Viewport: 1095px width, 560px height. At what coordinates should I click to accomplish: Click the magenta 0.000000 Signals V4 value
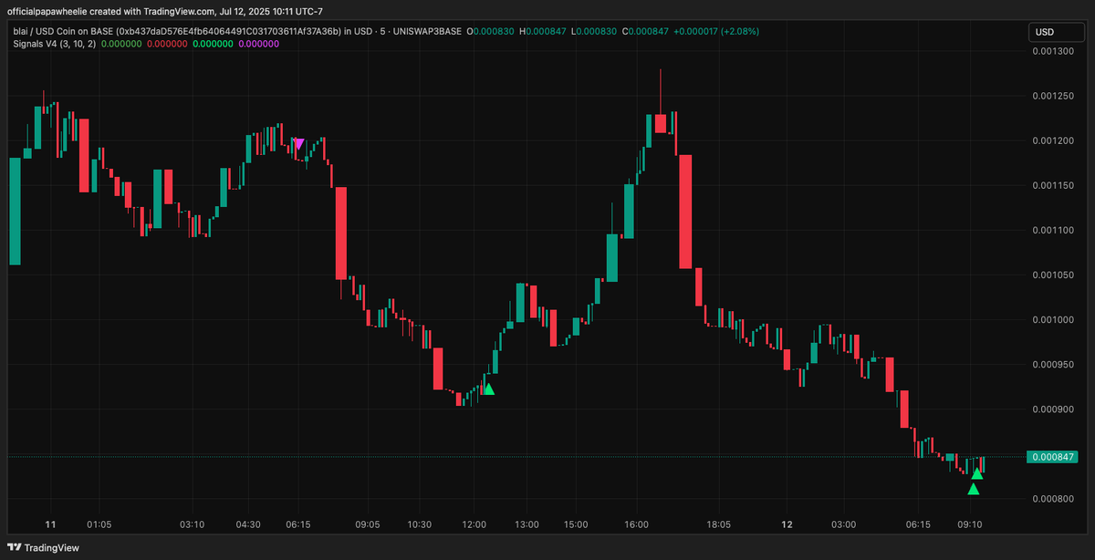260,43
